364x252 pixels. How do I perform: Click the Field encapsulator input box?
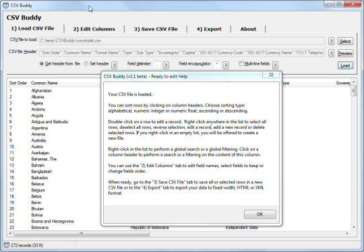217,65
